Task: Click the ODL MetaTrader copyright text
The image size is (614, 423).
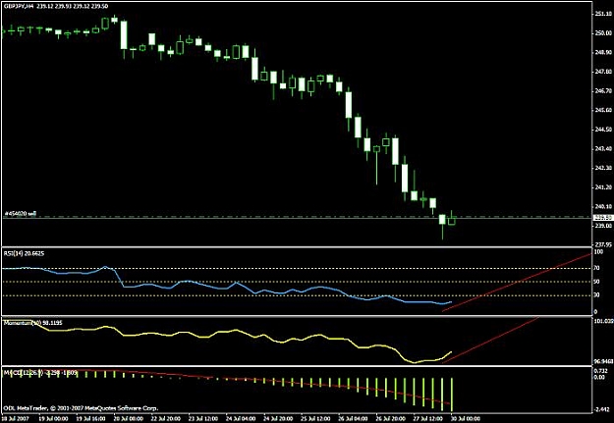Action: (x=82, y=408)
